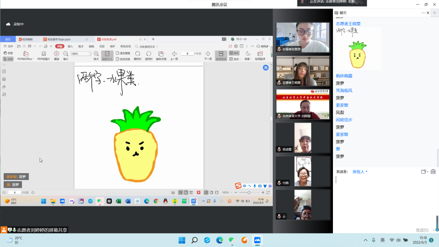Image resolution: width=439 pixels, height=247 pixels.
Task: Click the red 开始 button
Action: pyautogui.click(x=60, y=46)
